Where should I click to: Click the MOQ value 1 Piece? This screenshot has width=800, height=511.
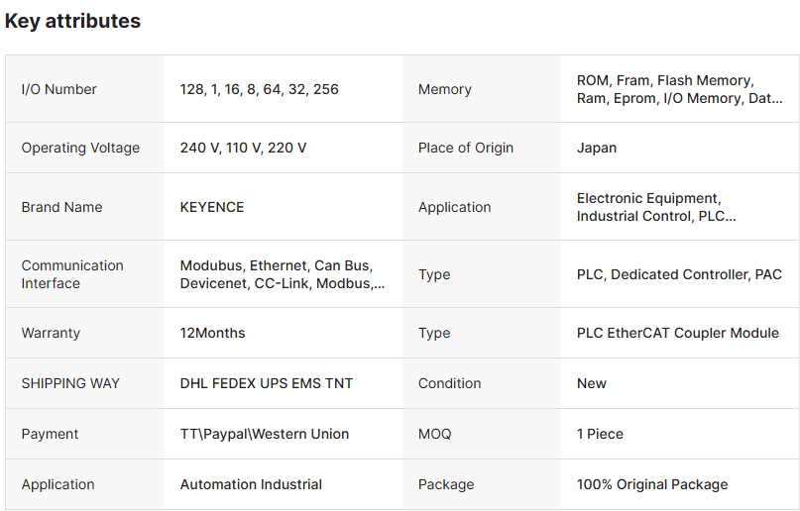[x=600, y=434]
